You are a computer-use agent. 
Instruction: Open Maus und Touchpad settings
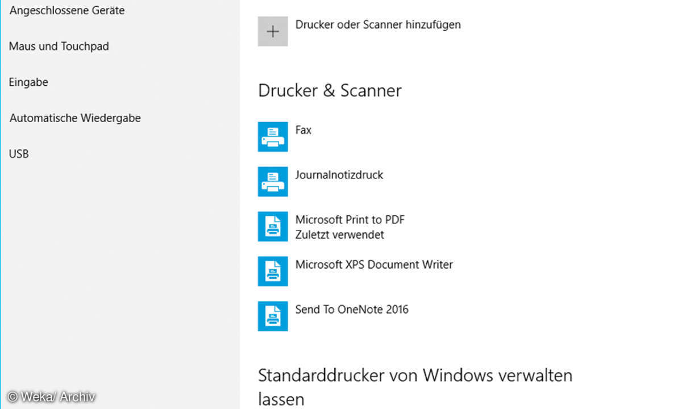pyautogui.click(x=59, y=47)
